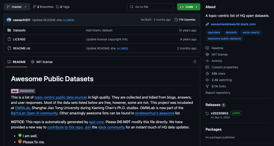The height and width of the screenshot is (146, 274).
Task: Click the note icon beside Custom properties
Action: 207,67
